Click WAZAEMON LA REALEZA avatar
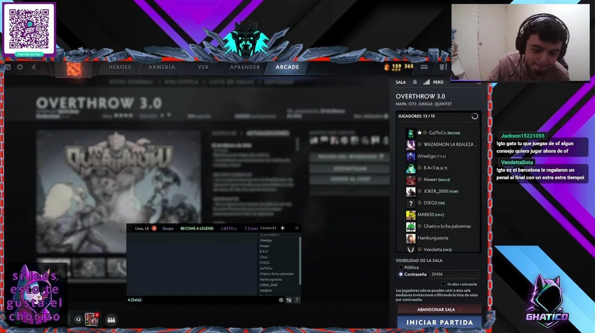This screenshot has width=595, height=333. click(x=411, y=145)
